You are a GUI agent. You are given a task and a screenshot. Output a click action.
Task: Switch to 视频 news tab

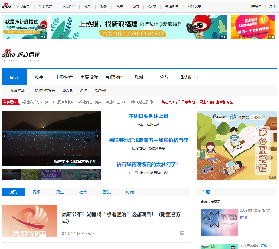point(37,192)
